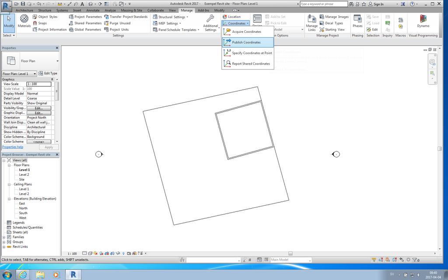The height and width of the screenshot is (280, 448).
Task: Switch to the Collaborate ribbon tab
Action: pyautogui.click(x=155, y=10)
